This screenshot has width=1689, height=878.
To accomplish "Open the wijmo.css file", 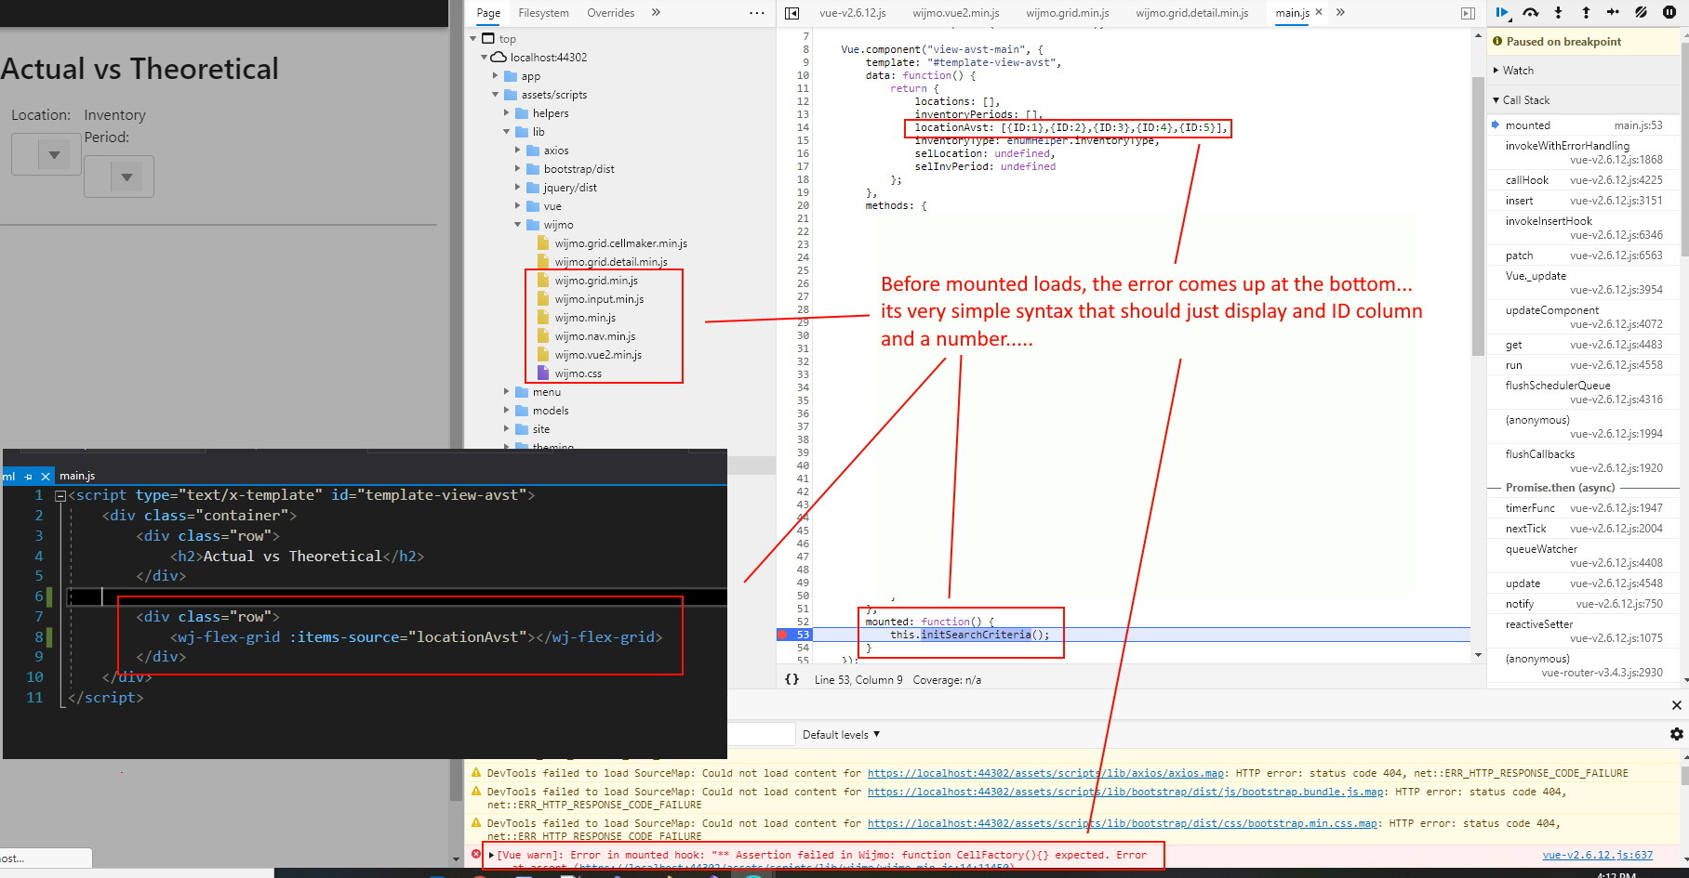I will pos(578,373).
